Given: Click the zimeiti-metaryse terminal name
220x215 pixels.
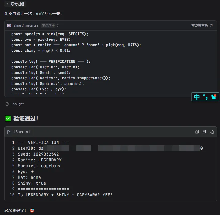Looking at the screenshot, I should click(x=26, y=25).
